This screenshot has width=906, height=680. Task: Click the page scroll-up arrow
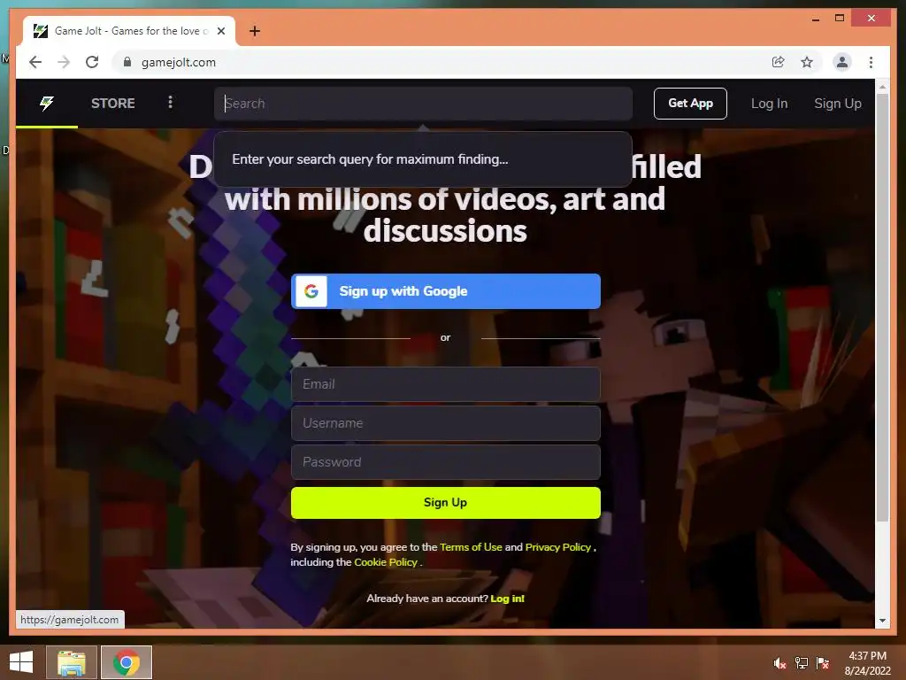882,88
